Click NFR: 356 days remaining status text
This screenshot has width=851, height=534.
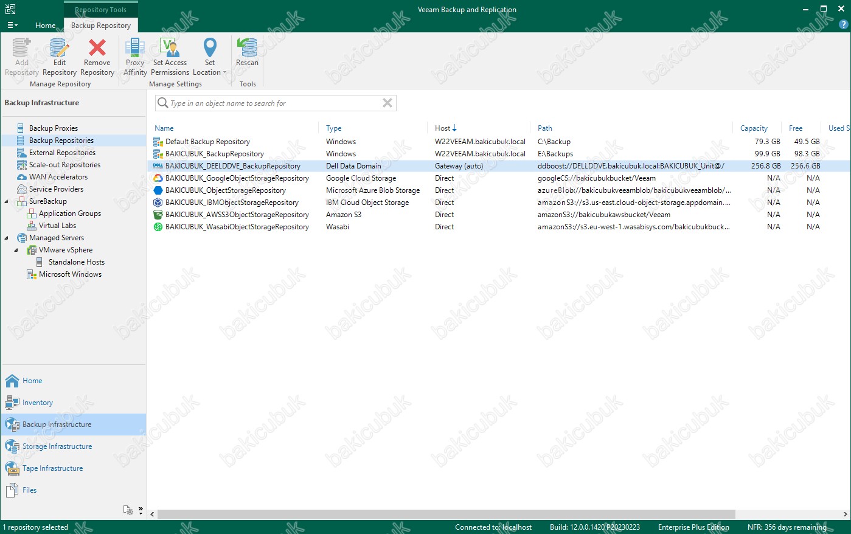[787, 527]
